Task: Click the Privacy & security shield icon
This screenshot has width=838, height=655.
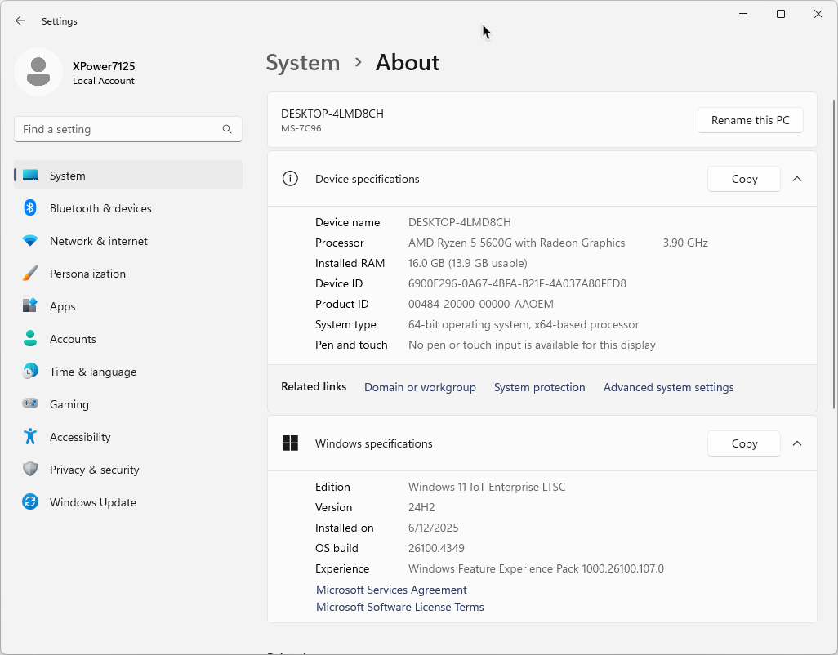Action: coord(30,470)
